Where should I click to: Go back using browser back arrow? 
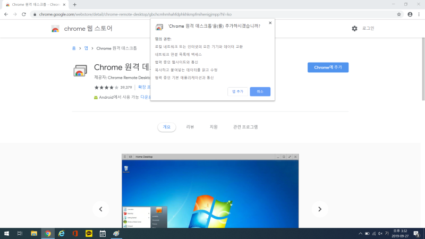coord(6,14)
